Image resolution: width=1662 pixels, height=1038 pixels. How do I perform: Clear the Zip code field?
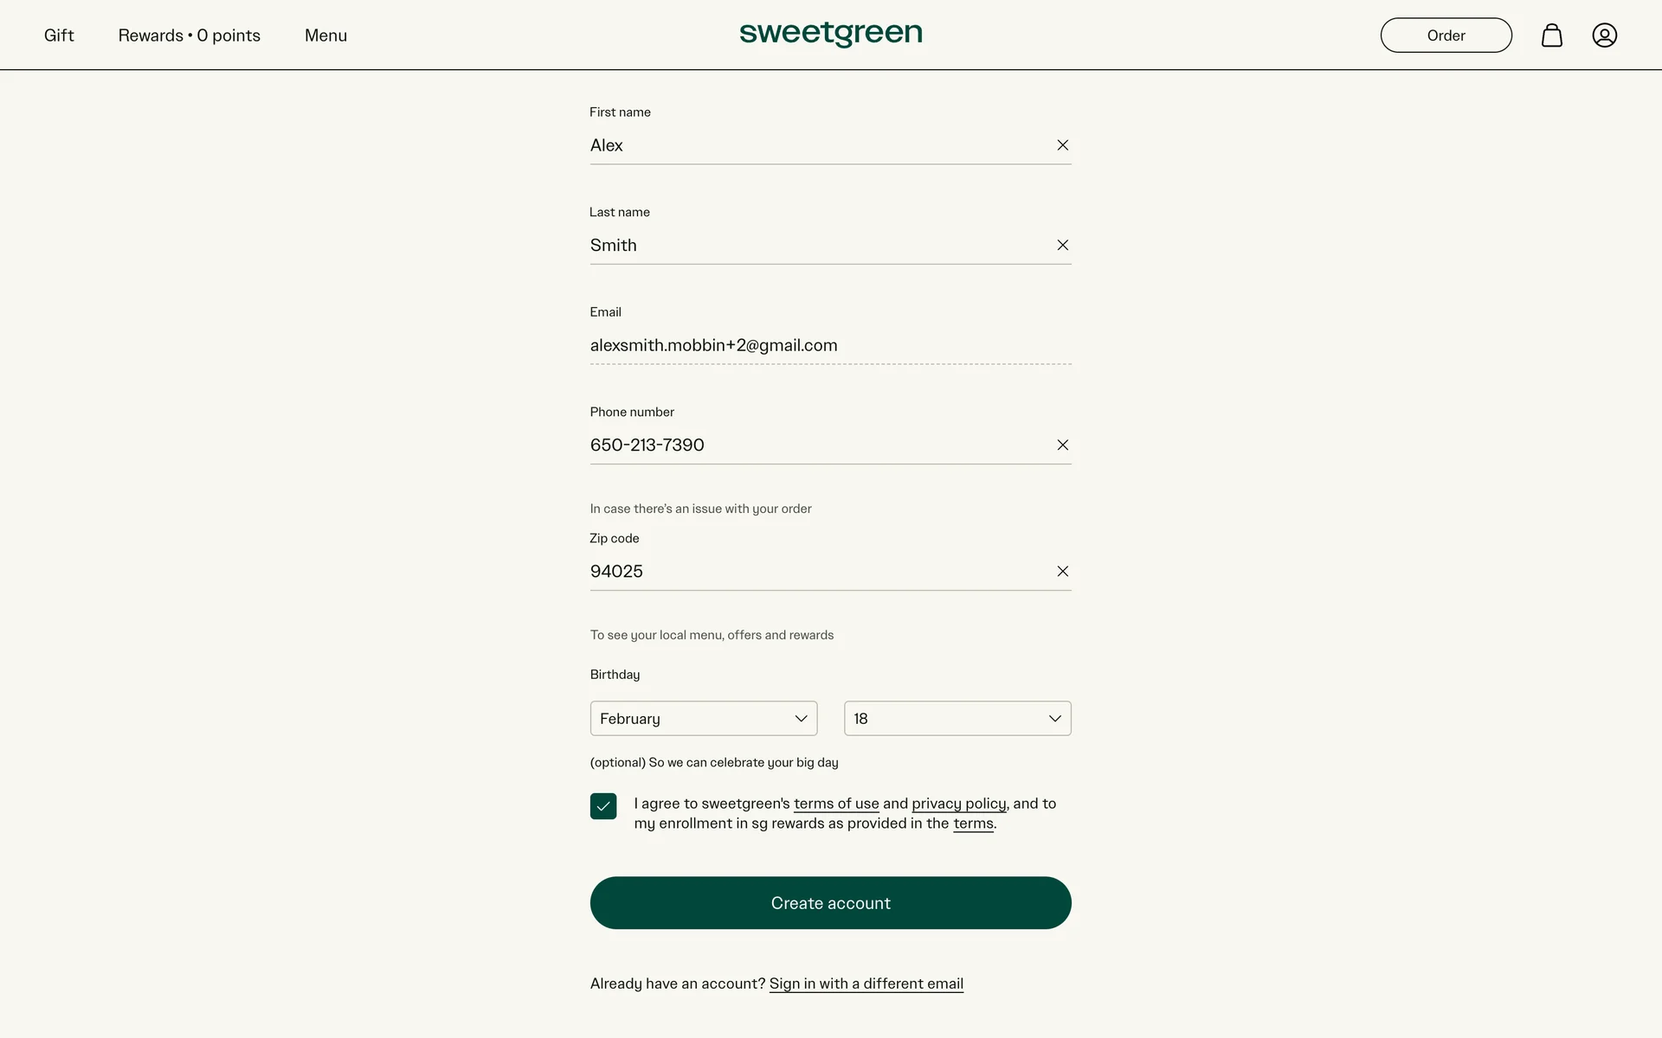pos(1062,572)
